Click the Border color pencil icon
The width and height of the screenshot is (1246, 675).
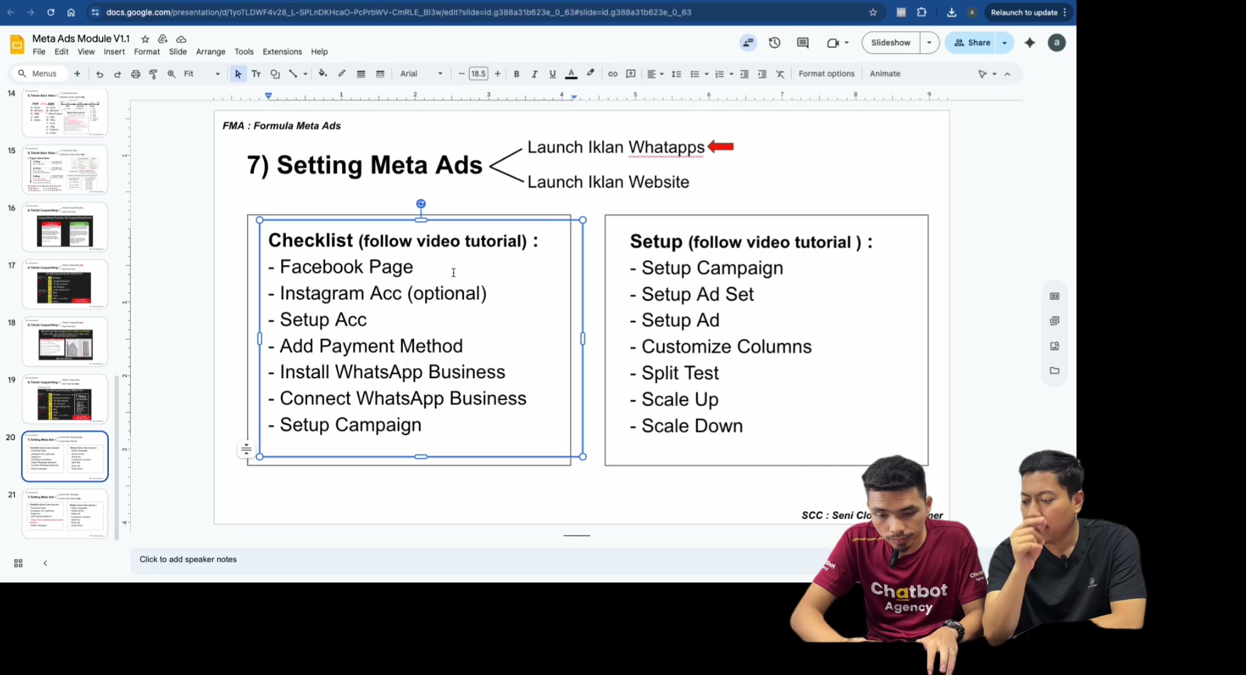tap(342, 74)
